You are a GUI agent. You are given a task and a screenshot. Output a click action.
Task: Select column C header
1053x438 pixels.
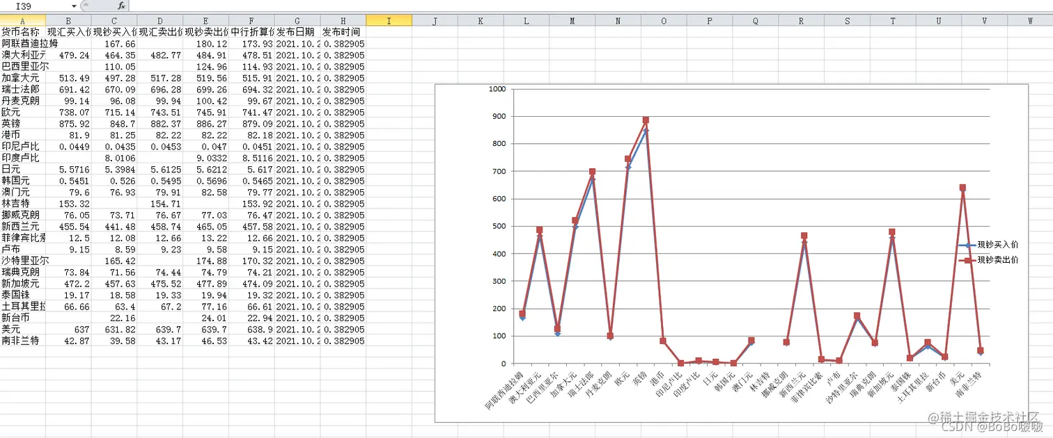point(114,21)
